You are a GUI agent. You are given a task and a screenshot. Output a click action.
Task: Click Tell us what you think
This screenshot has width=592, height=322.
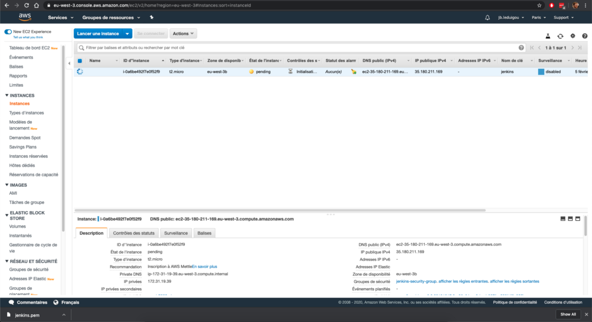point(28,37)
